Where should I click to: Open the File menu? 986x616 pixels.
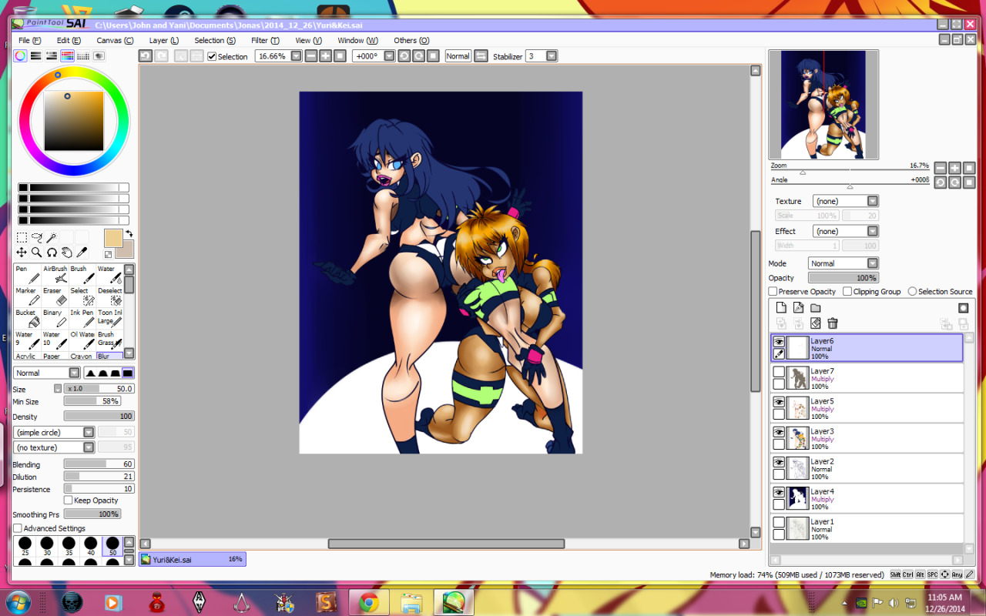pos(29,40)
